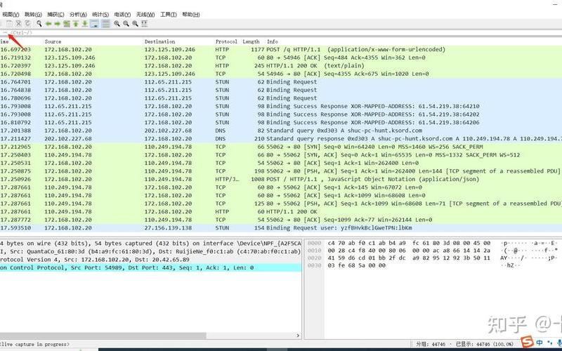Click the close capture file icon
Screen dimensions: 562x351
coord(18,24)
